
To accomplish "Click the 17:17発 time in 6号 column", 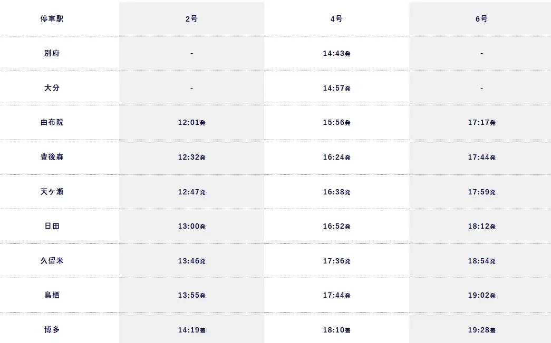I will point(481,123).
